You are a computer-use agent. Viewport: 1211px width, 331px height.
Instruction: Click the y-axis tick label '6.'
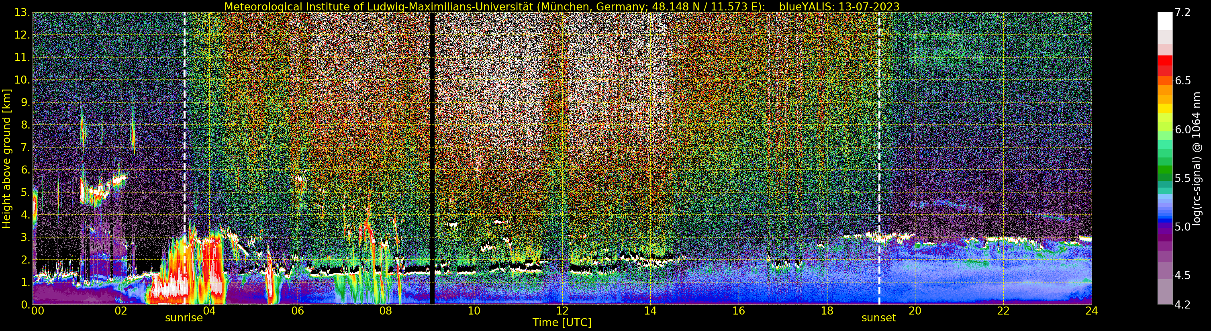pos(25,170)
